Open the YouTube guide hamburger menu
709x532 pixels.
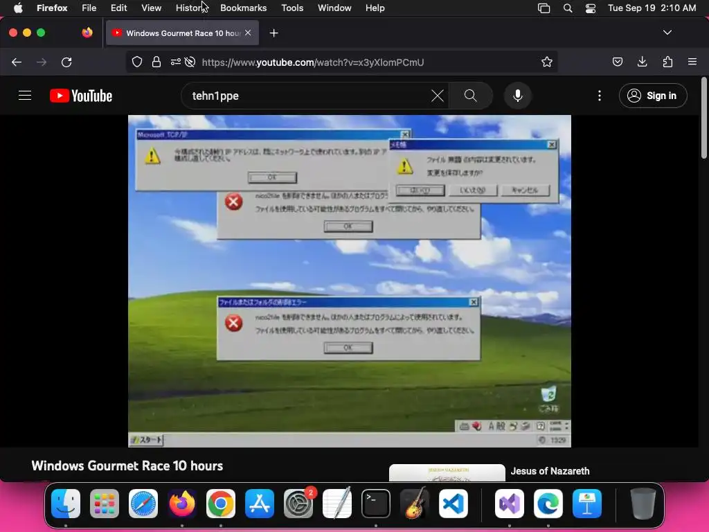click(25, 96)
